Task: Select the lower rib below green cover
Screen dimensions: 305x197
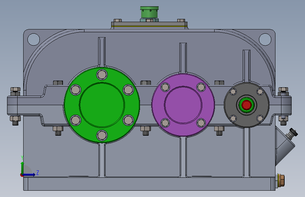Action: click(102, 160)
